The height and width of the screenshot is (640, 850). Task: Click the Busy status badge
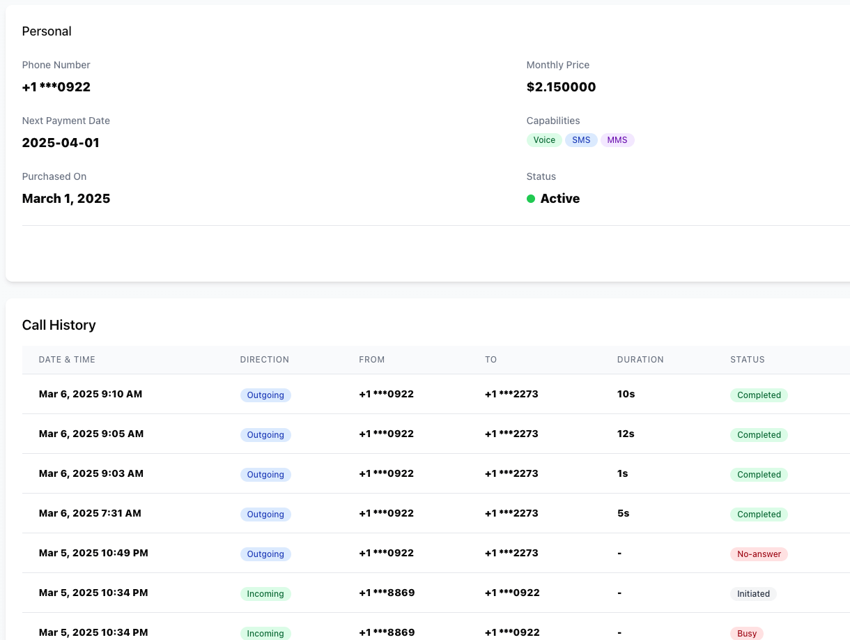[x=747, y=633]
